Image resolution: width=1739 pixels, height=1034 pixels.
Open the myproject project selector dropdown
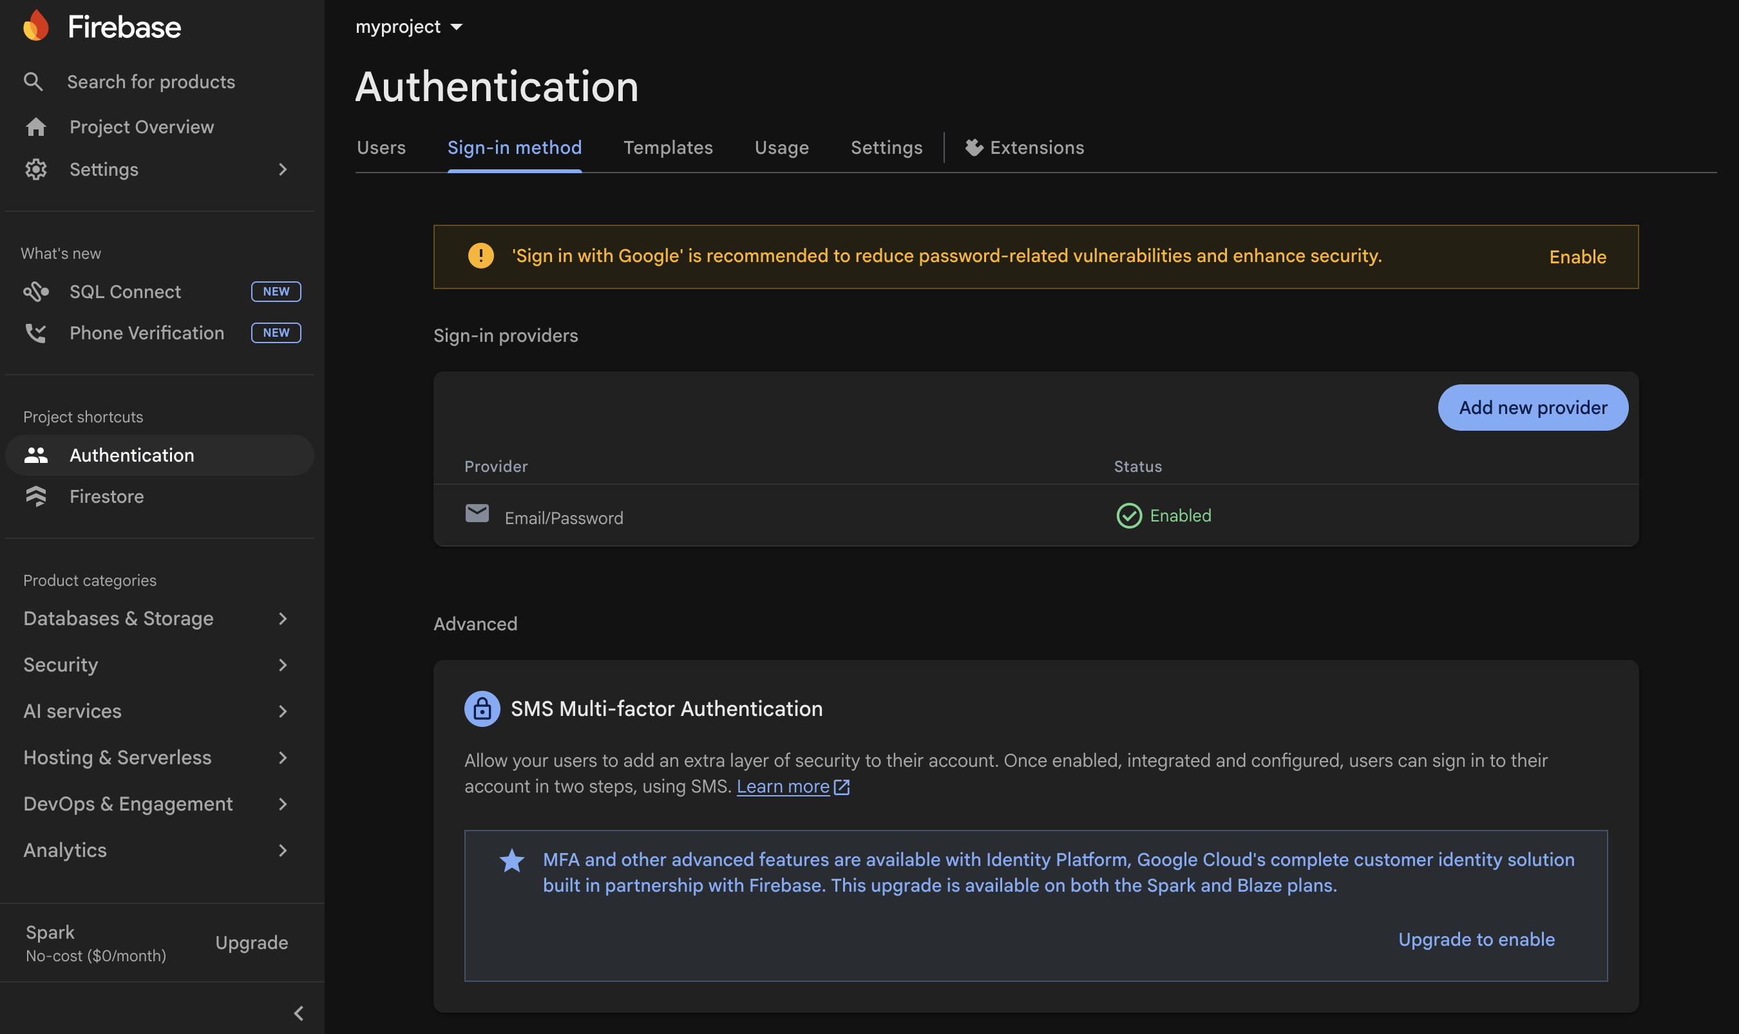(x=409, y=26)
